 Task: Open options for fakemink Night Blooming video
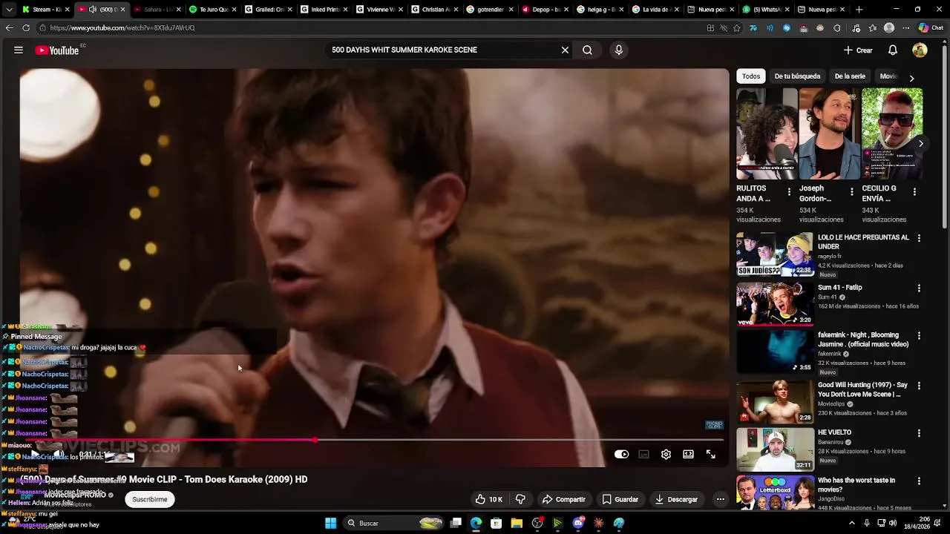coord(919,335)
